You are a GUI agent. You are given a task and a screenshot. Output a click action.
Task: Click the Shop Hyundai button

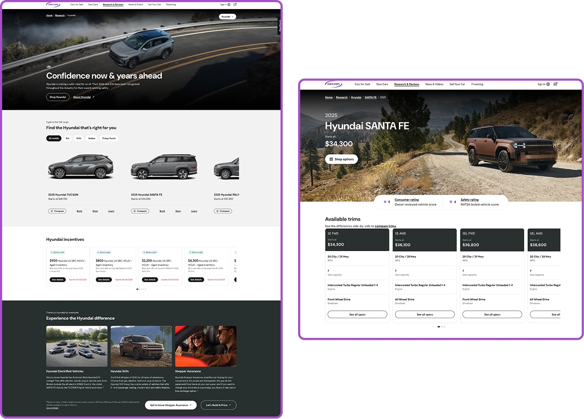58,97
